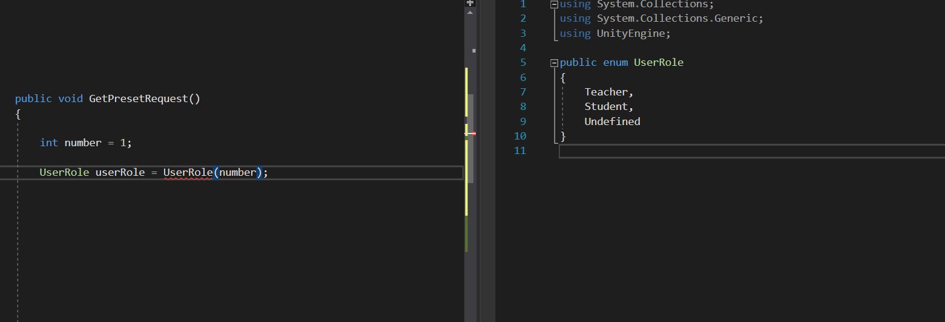The height and width of the screenshot is (322, 945).
Task: Collapse the using directives block
Action: click(553, 4)
